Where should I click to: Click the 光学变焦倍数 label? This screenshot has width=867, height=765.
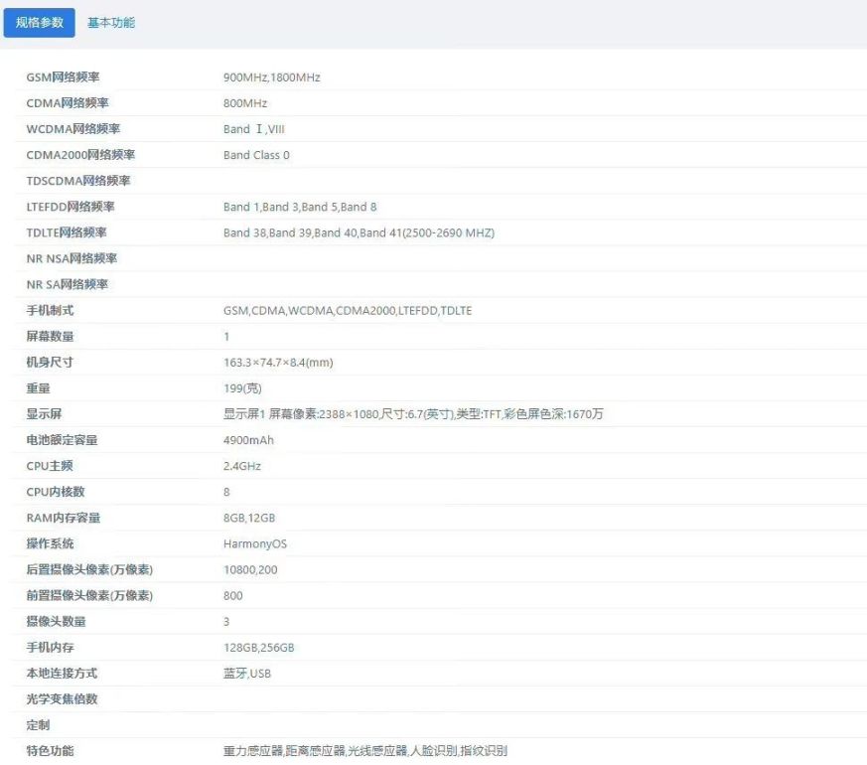(62, 699)
